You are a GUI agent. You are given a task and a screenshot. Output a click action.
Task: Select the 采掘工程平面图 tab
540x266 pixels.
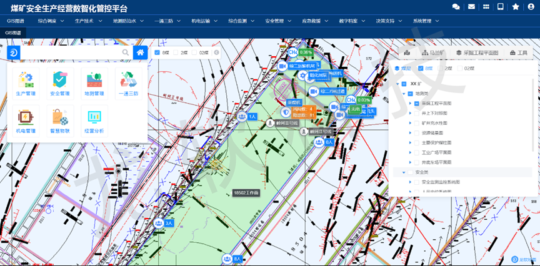[477, 53]
